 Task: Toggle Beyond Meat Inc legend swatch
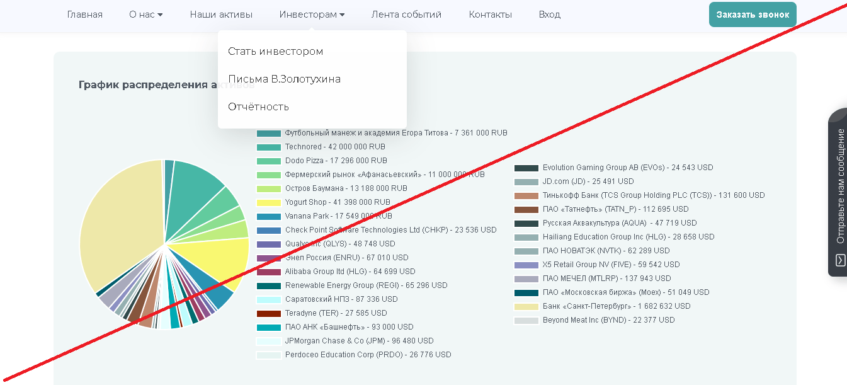pos(526,320)
